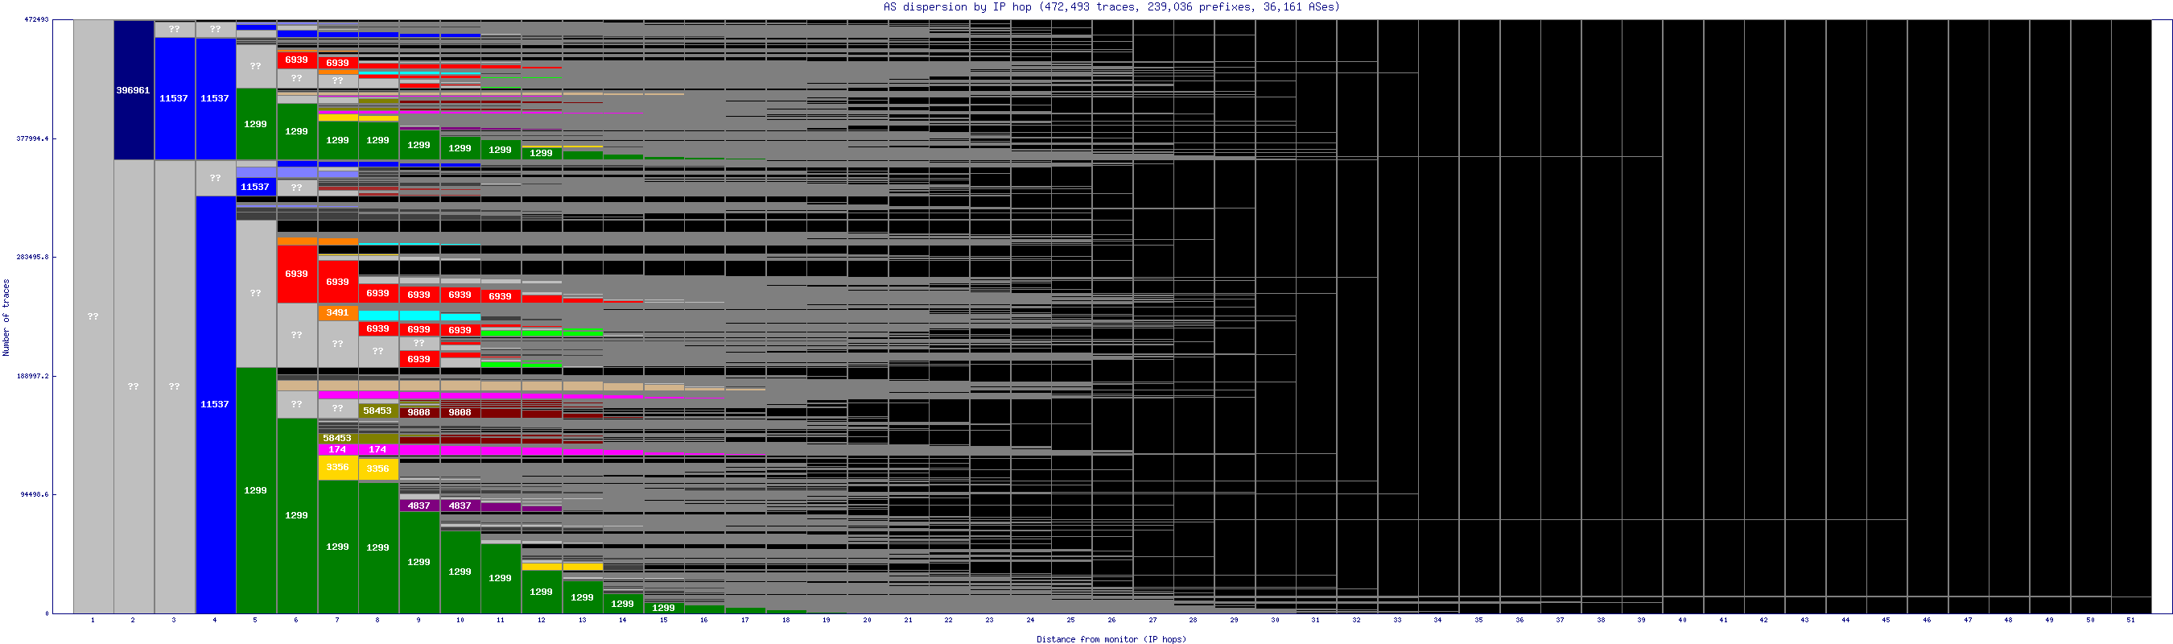Click the purple 4837 block at hop 9
This screenshot has height=644, width=2173.
click(419, 506)
